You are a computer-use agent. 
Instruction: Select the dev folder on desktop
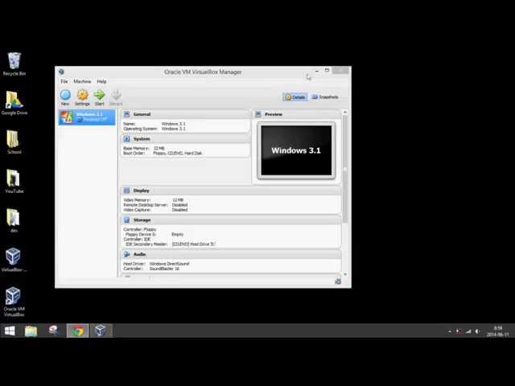pos(14,220)
